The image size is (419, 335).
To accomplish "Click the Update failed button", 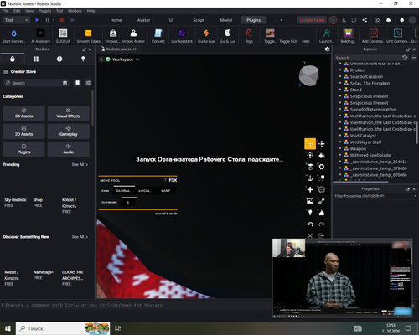I will [312, 20].
